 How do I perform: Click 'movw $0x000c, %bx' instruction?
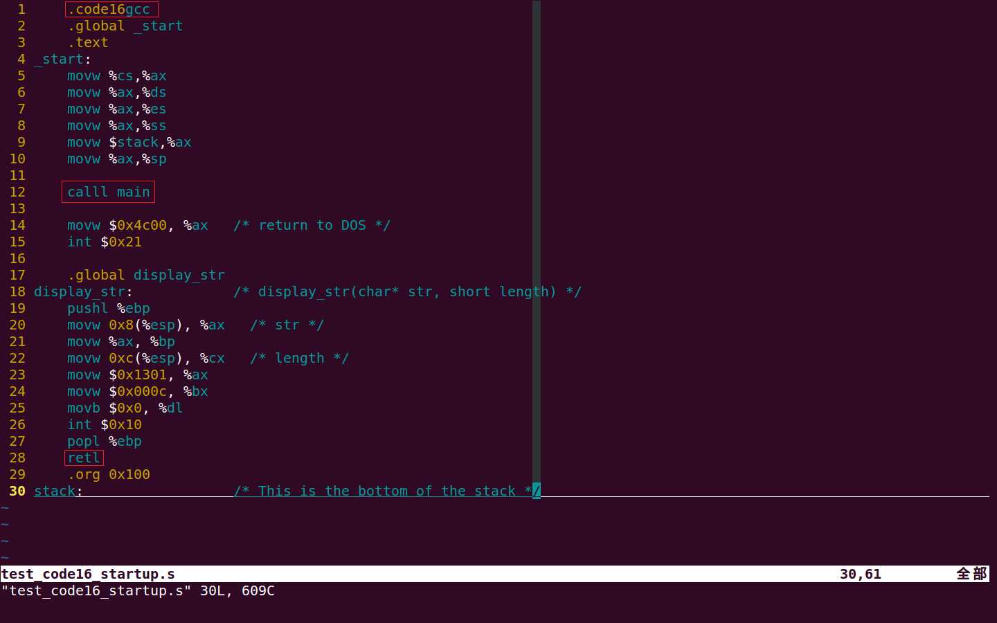coord(138,391)
